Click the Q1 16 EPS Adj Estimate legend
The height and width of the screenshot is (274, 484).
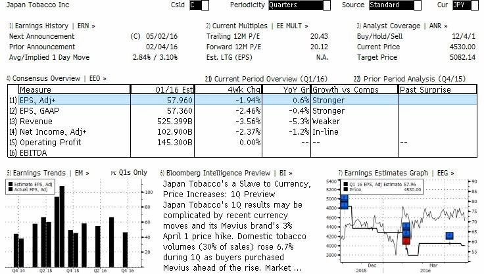pyautogui.click(x=380, y=184)
